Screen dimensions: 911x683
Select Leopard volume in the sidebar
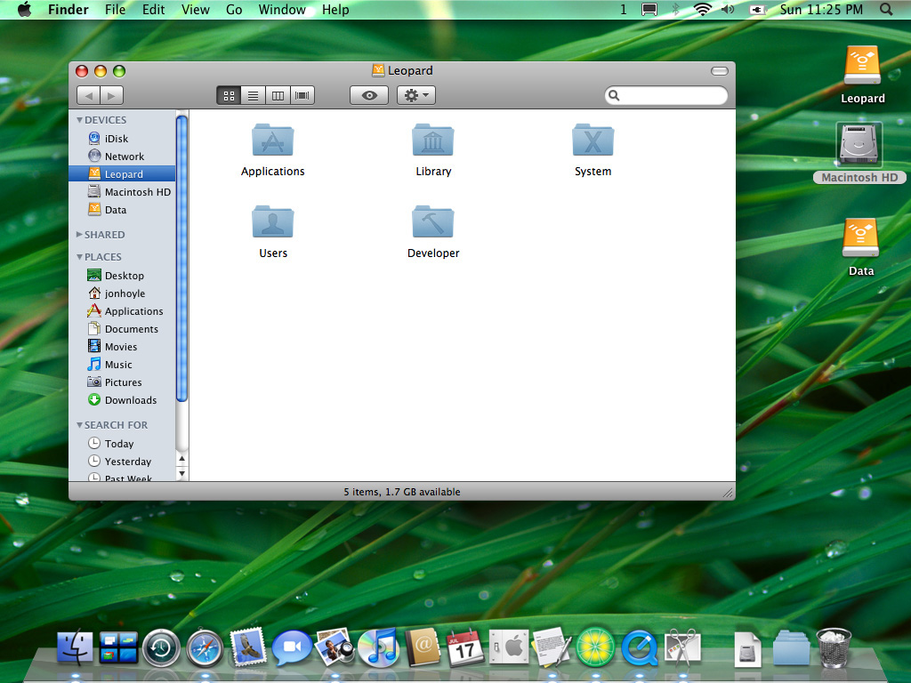122,173
